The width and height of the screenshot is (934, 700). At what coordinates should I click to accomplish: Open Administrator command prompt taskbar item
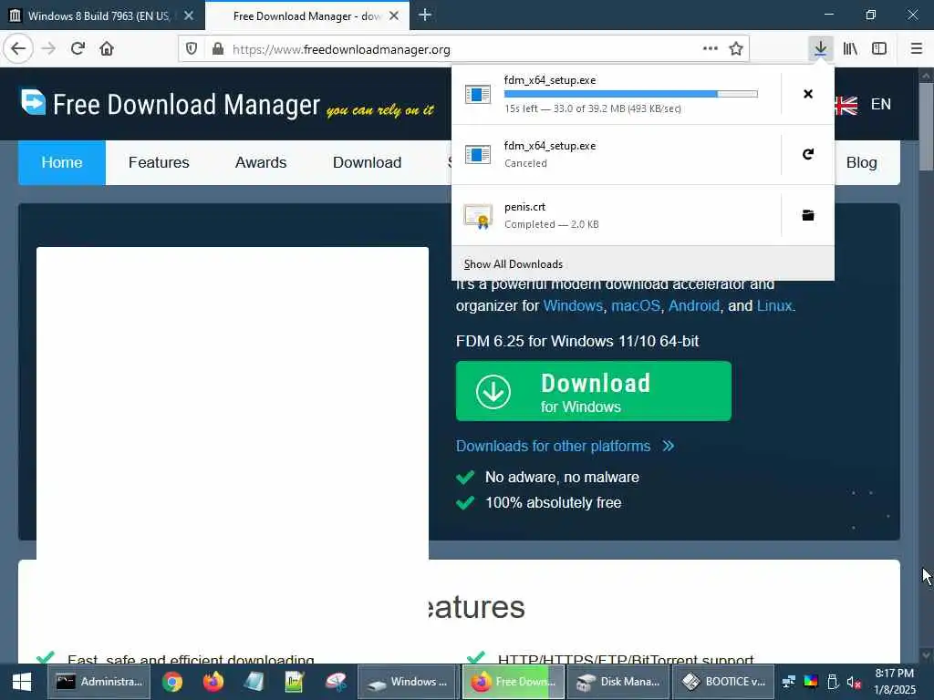click(99, 682)
